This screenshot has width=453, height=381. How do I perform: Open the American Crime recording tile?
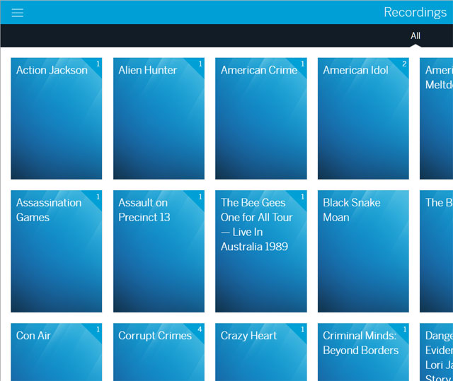click(261, 119)
